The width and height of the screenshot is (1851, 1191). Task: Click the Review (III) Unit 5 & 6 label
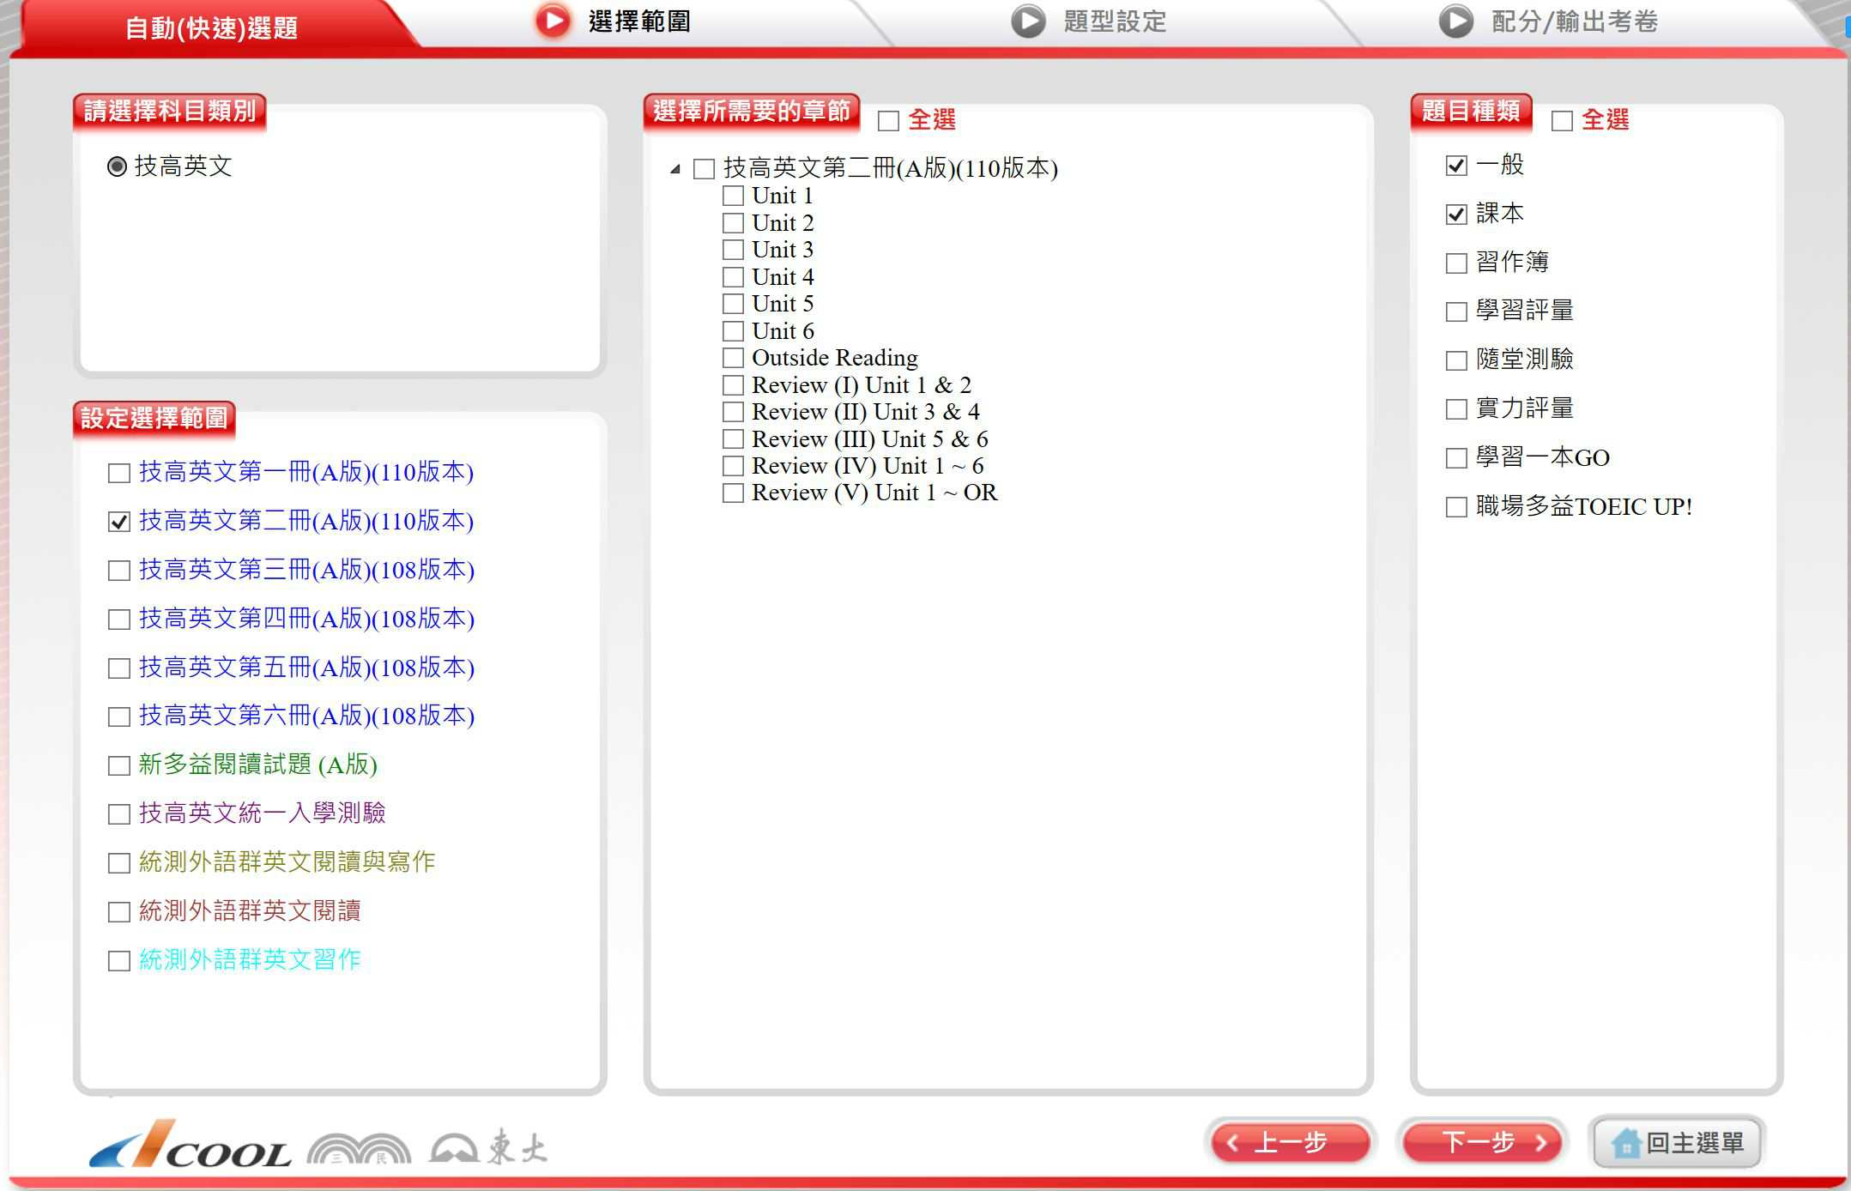(870, 439)
